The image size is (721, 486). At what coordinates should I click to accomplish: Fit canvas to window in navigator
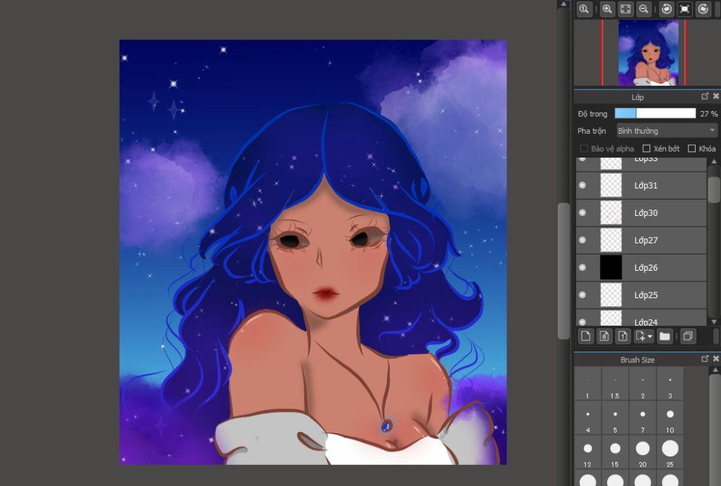tap(625, 9)
